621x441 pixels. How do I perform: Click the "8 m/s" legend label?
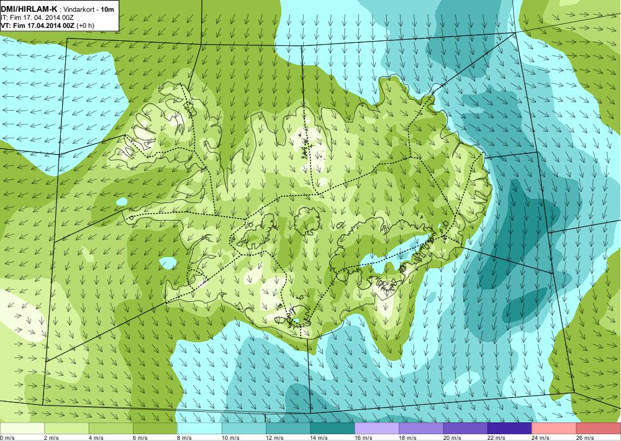[x=185, y=438]
